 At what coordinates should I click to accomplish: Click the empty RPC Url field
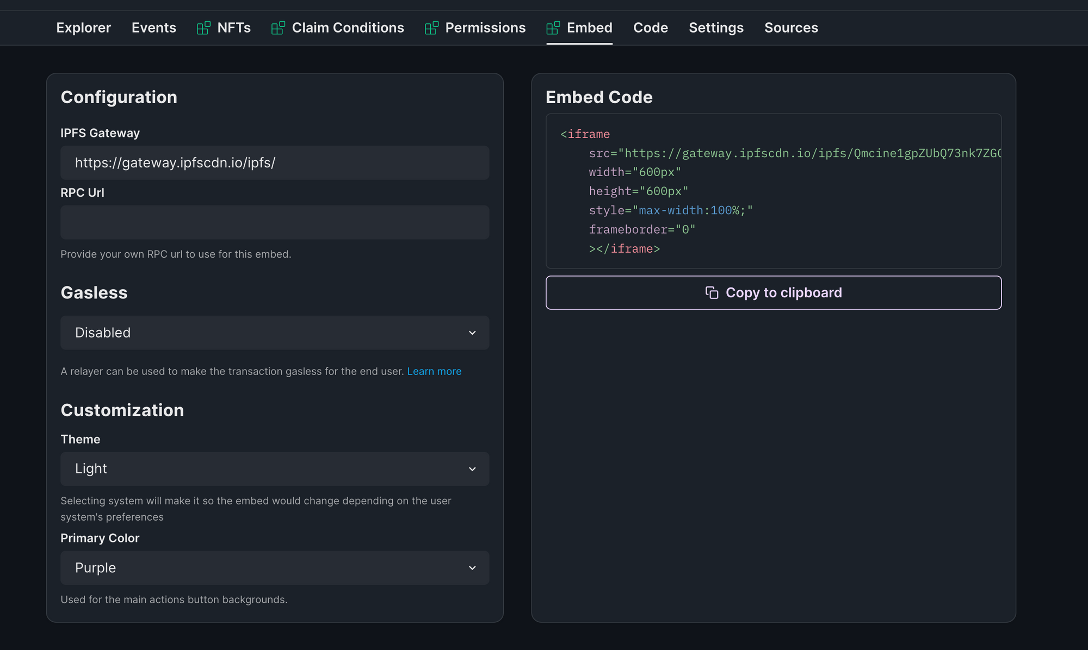(275, 222)
